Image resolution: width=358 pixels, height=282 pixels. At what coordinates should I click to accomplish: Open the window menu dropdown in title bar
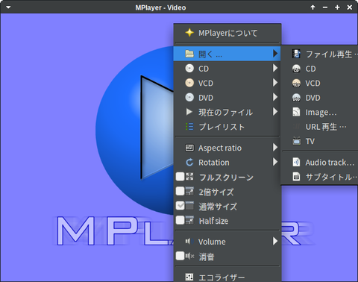click(8, 7)
